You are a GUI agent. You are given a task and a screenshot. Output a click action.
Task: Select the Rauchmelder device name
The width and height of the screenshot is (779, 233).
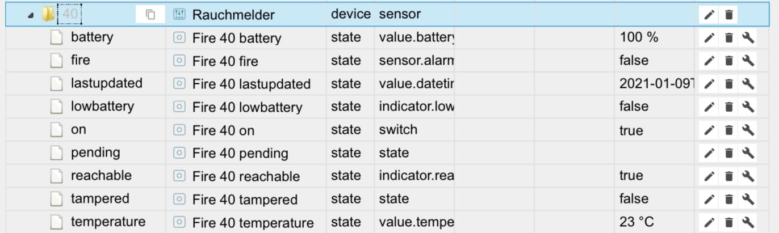pos(233,15)
